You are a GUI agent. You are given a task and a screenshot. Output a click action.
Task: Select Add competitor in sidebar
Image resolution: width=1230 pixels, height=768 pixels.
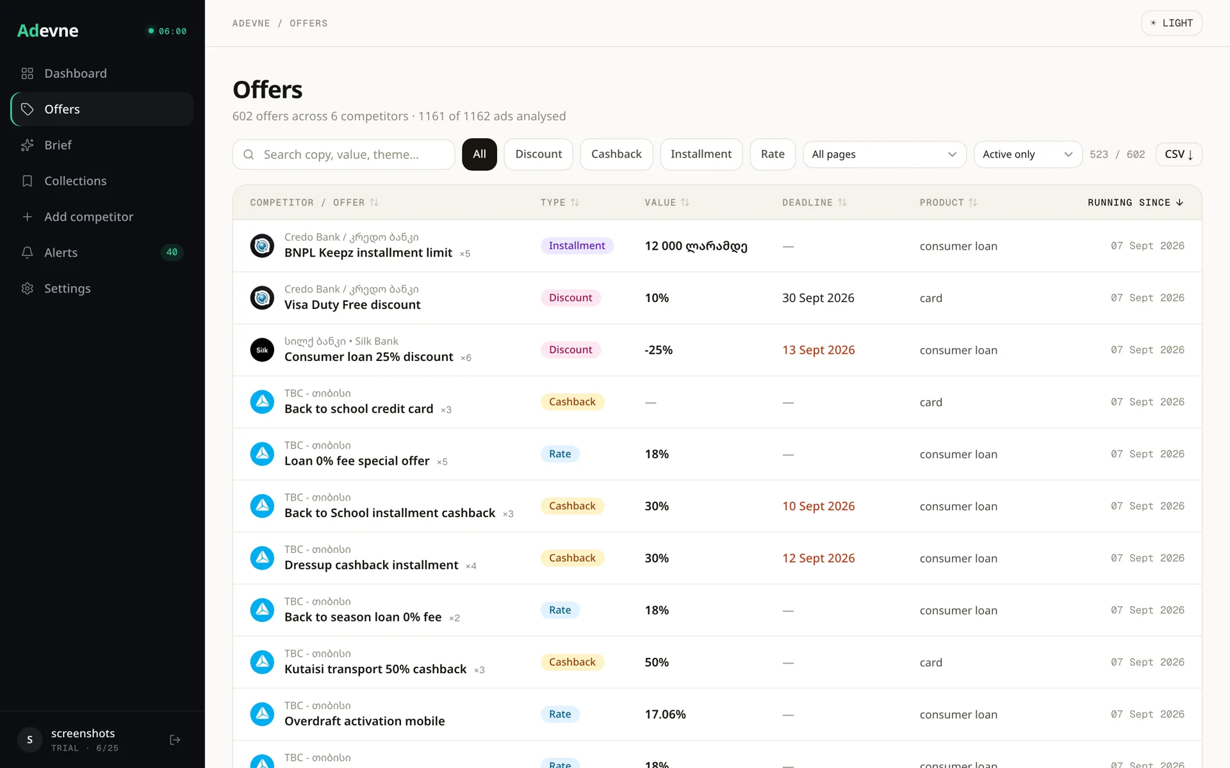tap(102, 217)
